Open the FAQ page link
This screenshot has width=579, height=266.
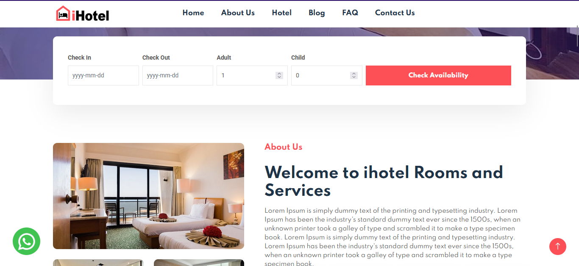point(350,13)
